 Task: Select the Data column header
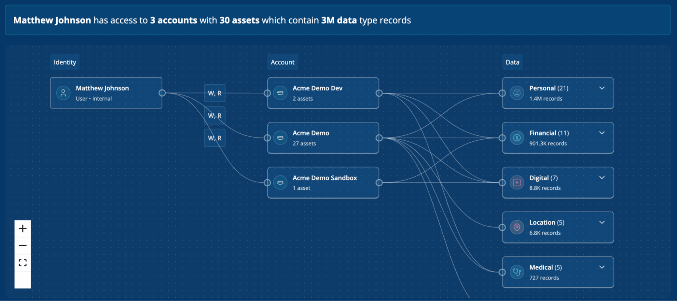[x=513, y=62]
